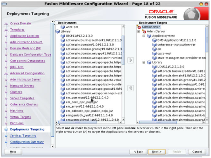Open the JDBC Test step
This screenshot has height=158, width=211.
click(x=17, y=67)
